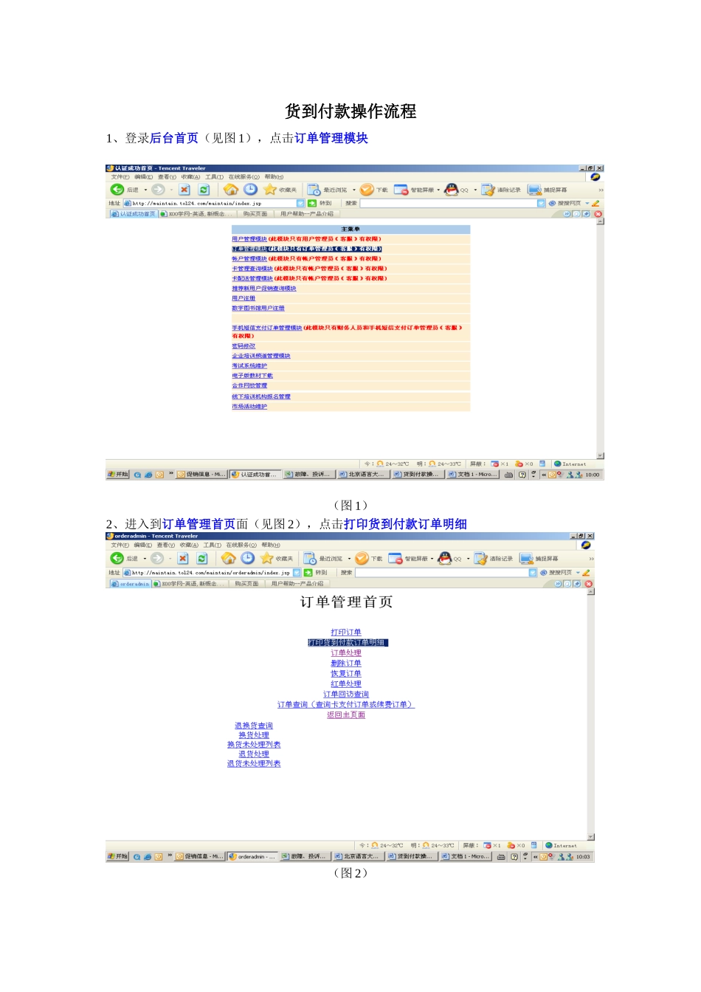The image size is (701, 992).
Task: Click 捕捉屏幕 icon in the orderadmin browser
Action: 527,558
